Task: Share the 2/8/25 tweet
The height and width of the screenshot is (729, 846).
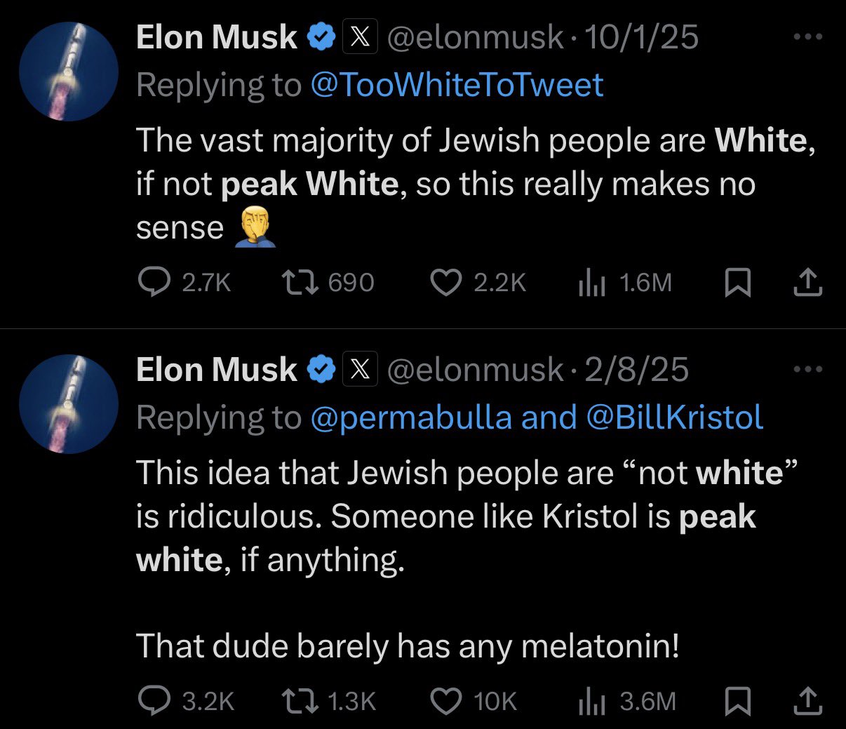Action: coord(807,700)
